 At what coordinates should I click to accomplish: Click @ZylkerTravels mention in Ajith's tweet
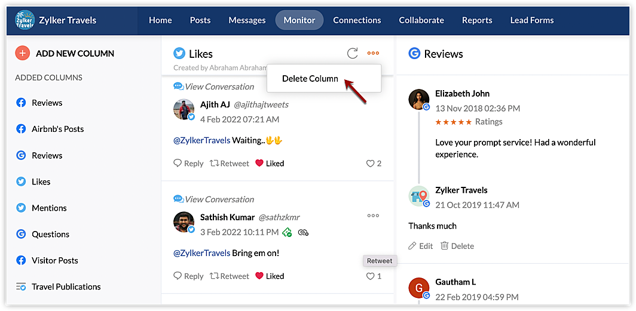click(x=202, y=140)
